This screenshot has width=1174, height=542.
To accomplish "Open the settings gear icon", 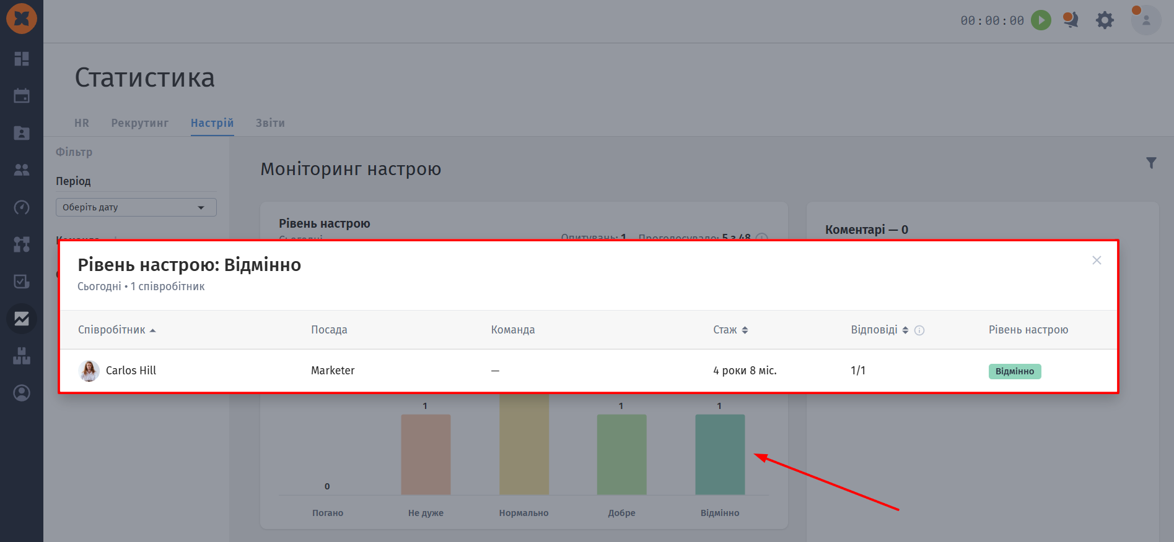I will tap(1105, 20).
